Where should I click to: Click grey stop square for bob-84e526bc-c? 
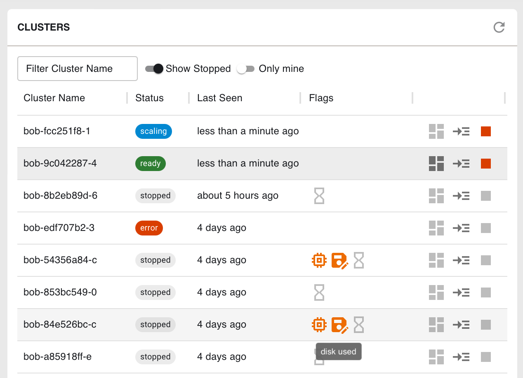[x=486, y=325]
